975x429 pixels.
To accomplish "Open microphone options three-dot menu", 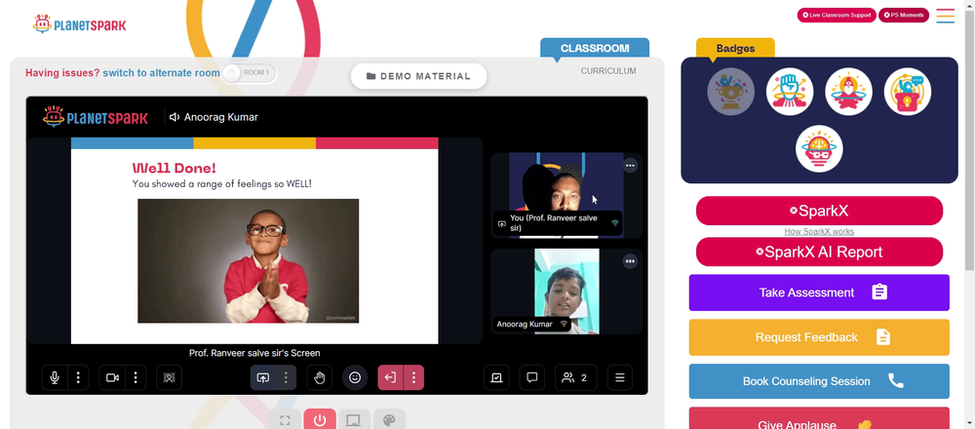I will [x=78, y=377].
